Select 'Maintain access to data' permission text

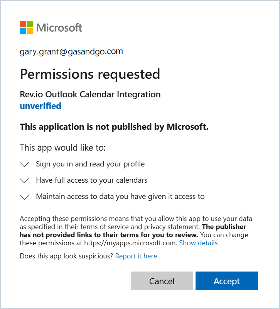[120, 197]
